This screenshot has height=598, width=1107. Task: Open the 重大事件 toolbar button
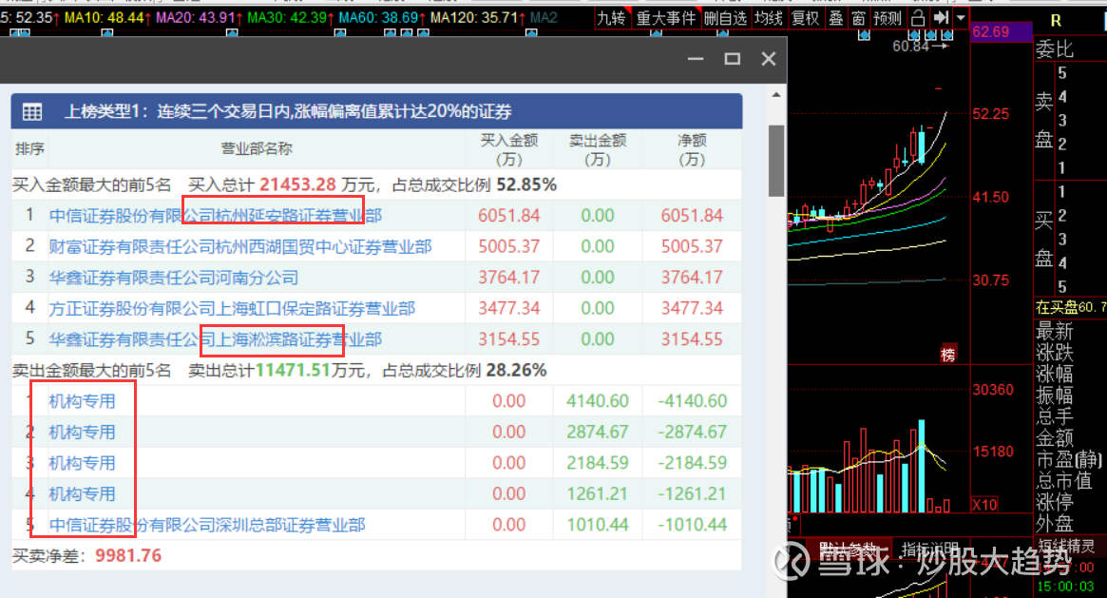pyautogui.click(x=665, y=18)
